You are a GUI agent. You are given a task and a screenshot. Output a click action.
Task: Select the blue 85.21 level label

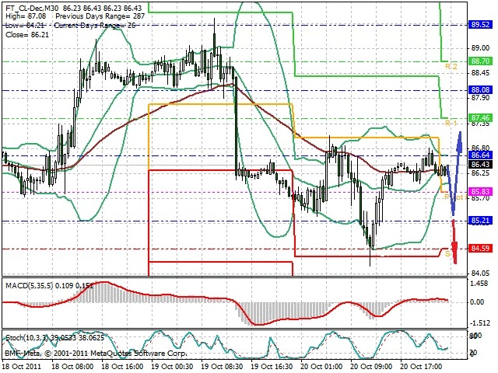(x=480, y=221)
